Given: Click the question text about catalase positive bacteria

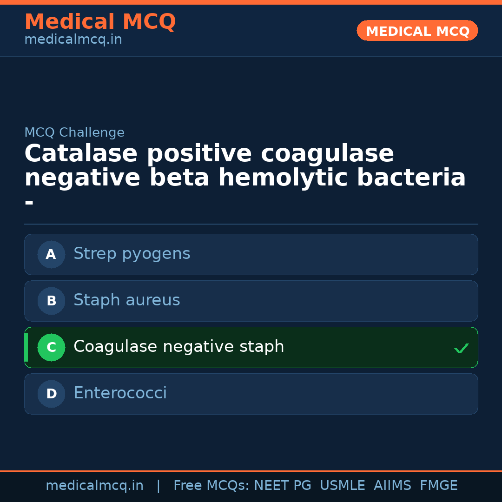Looking at the screenshot, I should [245, 166].
